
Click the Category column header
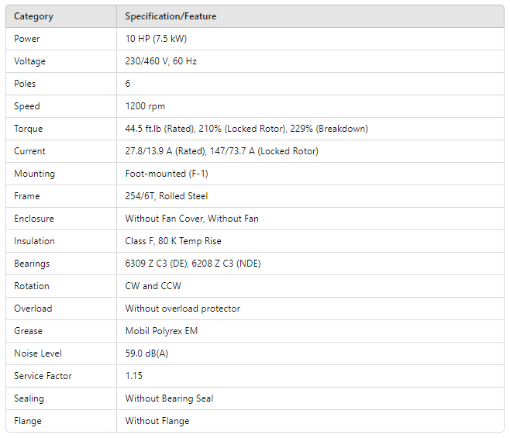point(33,16)
